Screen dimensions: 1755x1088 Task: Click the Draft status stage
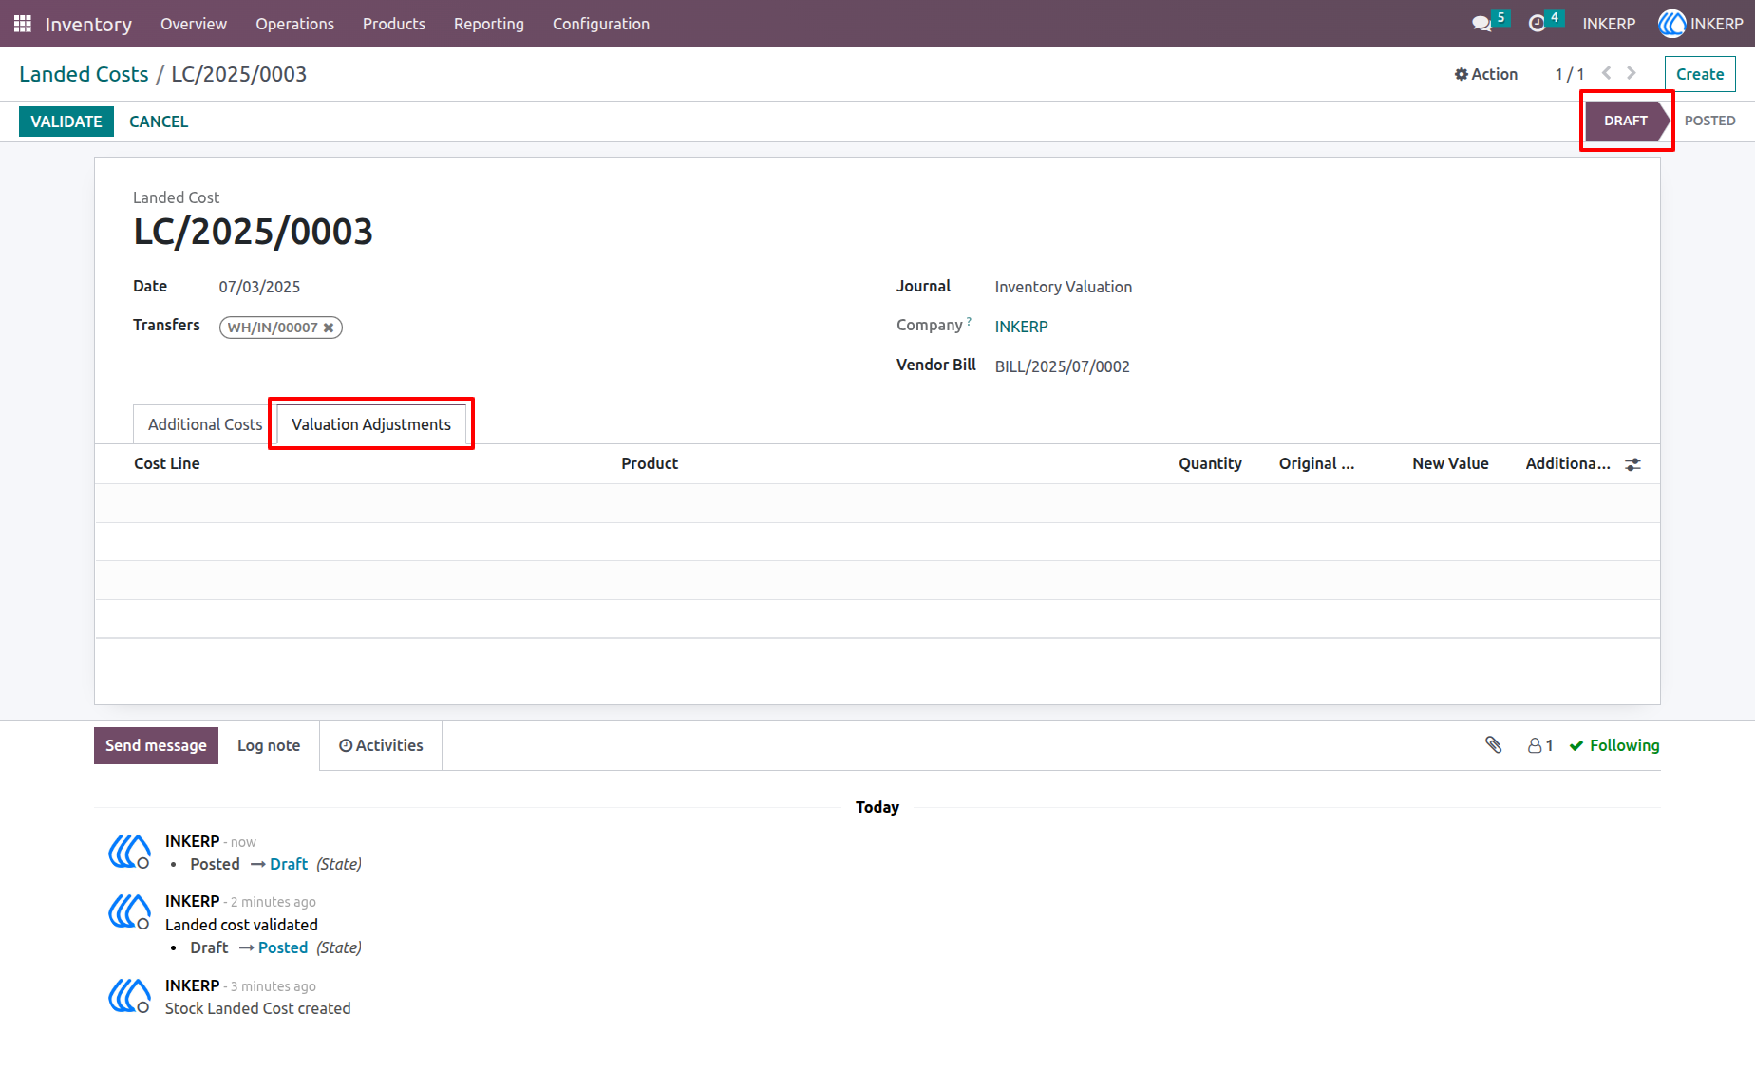tap(1626, 121)
